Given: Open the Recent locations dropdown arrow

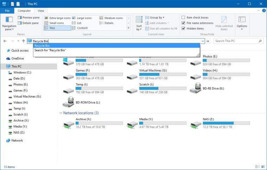Looking at the screenshot, I should pos(18,41).
